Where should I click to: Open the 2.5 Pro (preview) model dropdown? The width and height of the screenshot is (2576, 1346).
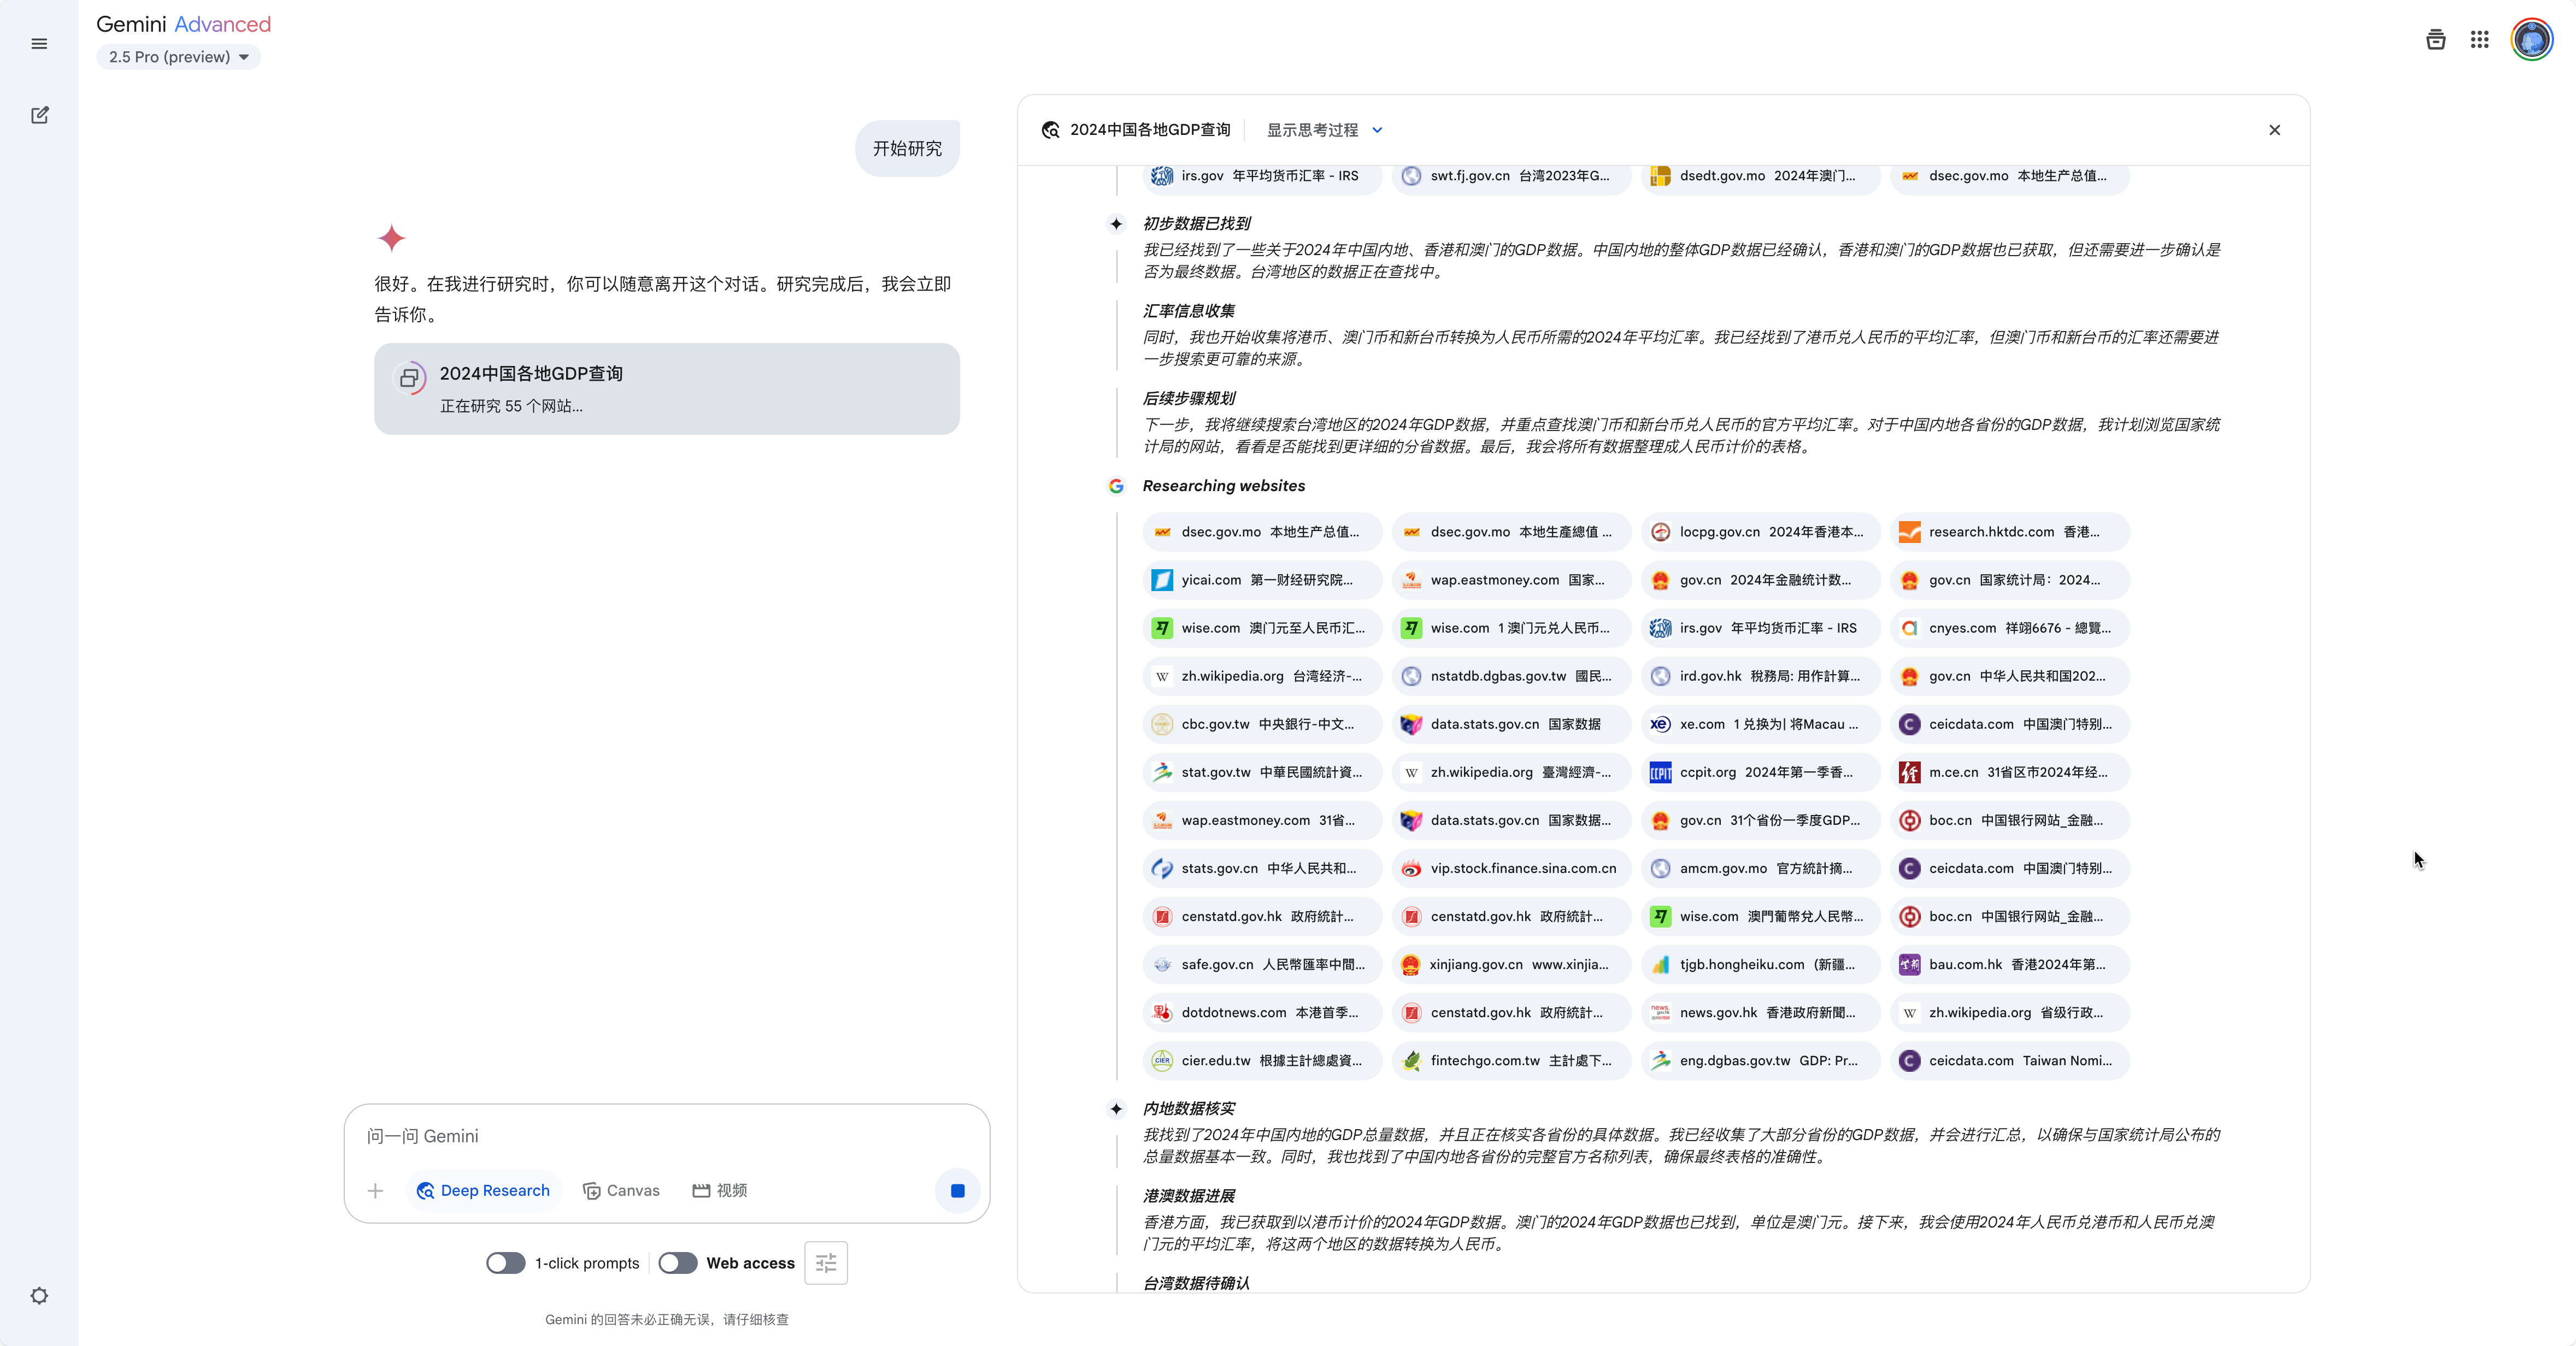coord(178,57)
